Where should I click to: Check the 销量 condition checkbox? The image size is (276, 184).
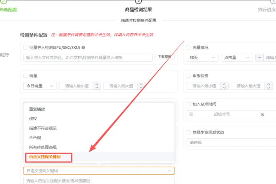[x=25, y=76]
